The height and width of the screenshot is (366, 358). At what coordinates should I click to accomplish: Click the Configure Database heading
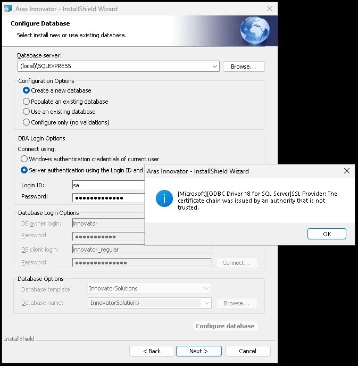click(x=40, y=23)
